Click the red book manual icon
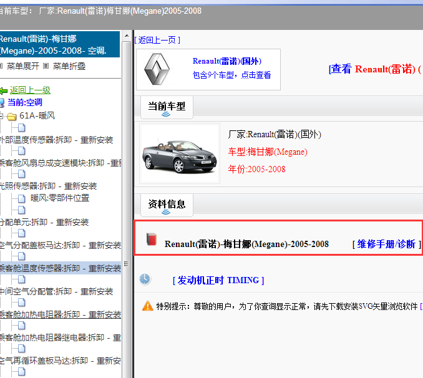The width and height of the screenshot is (423, 378). [x=152, y=239]
